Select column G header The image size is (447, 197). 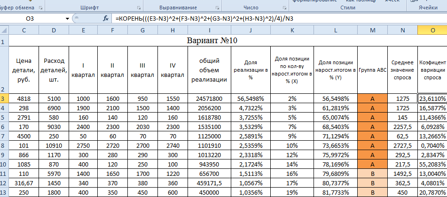click(x=142, y=30)
